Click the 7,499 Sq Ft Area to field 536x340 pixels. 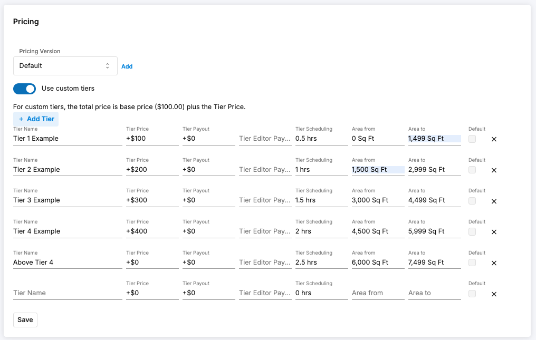click(x=435, y=263)
